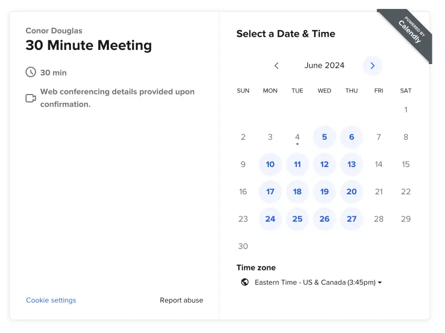Click Report abuse link
Image resolution: width=445 pixels, height=333 pixels.
tap(181, 300)
